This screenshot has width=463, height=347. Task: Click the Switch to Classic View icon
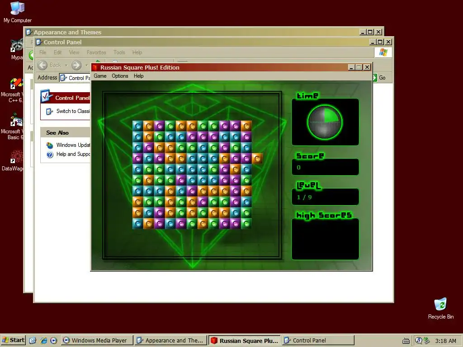click(x=49, y=112)
